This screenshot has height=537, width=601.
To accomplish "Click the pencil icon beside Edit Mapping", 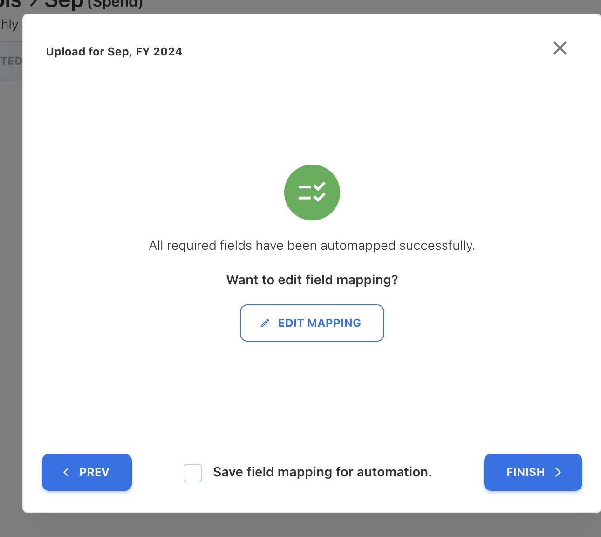I will (265, 323).
